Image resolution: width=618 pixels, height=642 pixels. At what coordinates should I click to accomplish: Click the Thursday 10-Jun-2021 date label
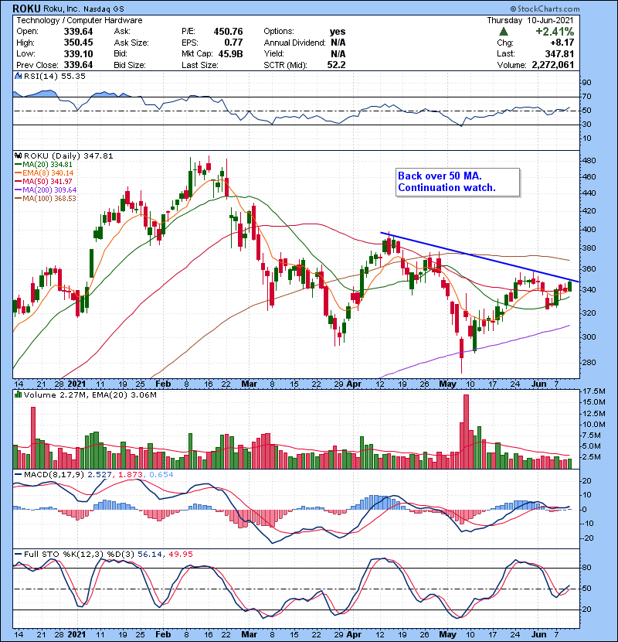(x=530, y=20)
